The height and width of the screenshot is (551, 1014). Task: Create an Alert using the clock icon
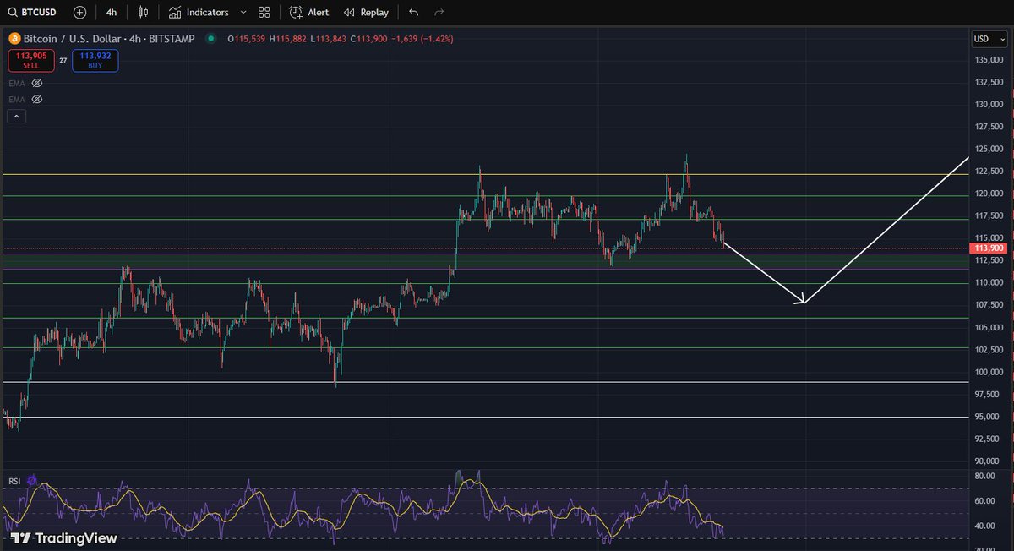[308, 12]
